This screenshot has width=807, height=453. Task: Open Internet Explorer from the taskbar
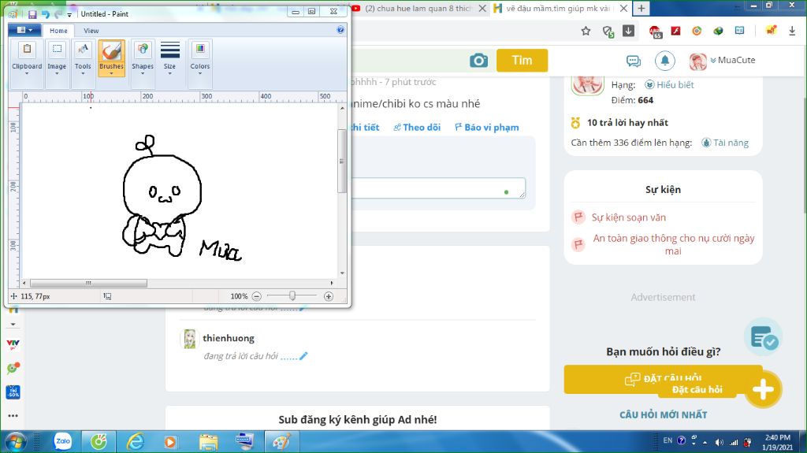click(x=135, y=442)
